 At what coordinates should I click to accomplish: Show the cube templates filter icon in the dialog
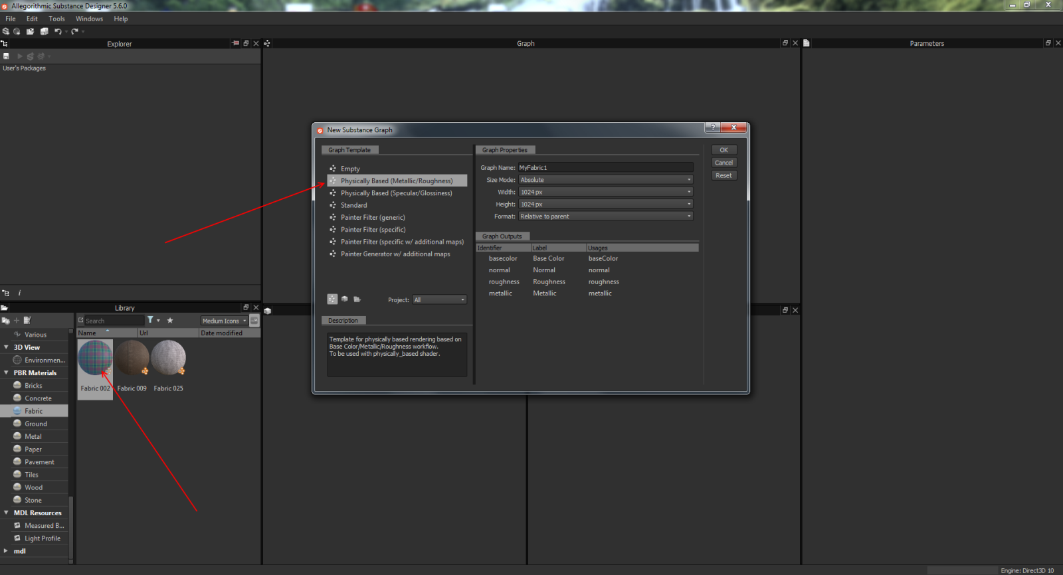pyautogui.click(x=344, y=299)
